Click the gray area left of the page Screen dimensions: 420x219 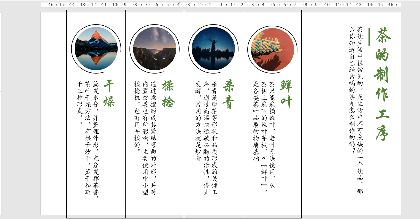tap(21, 110)
